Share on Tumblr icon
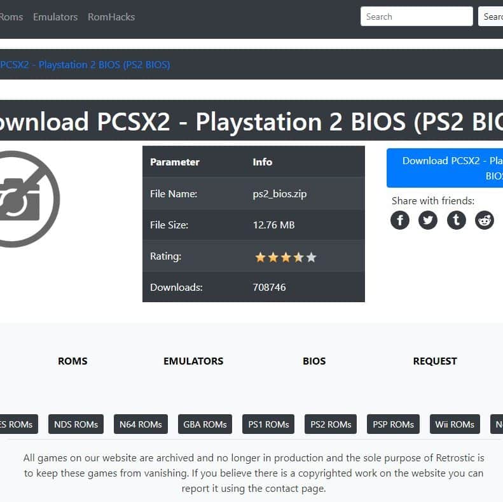 click(x=456, y=220)
